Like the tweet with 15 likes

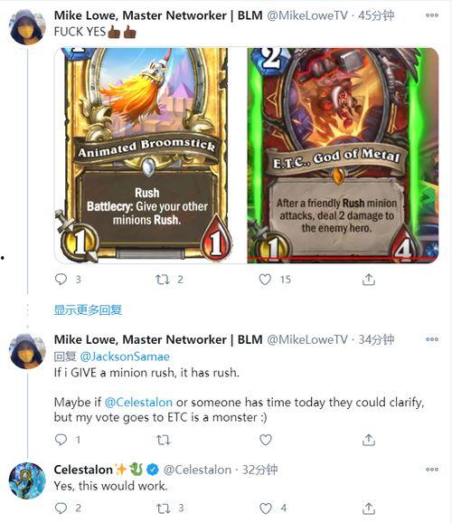click(266, 280)
